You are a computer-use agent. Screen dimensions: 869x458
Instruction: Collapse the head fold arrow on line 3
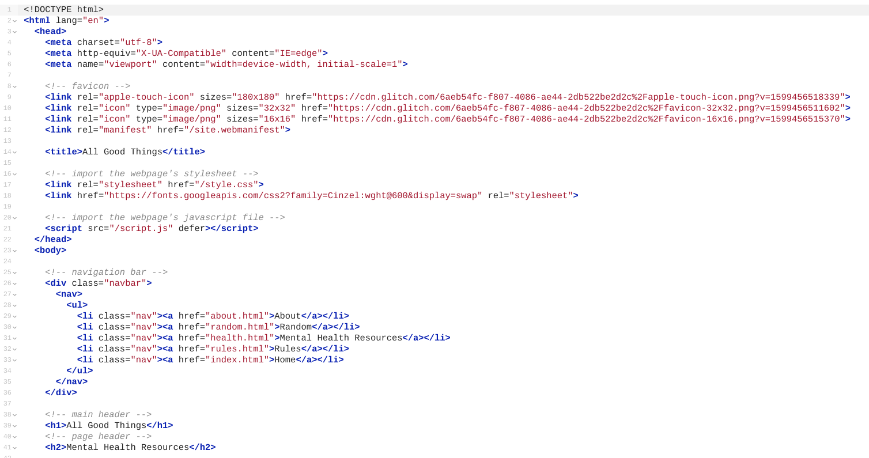coord(15,32)
